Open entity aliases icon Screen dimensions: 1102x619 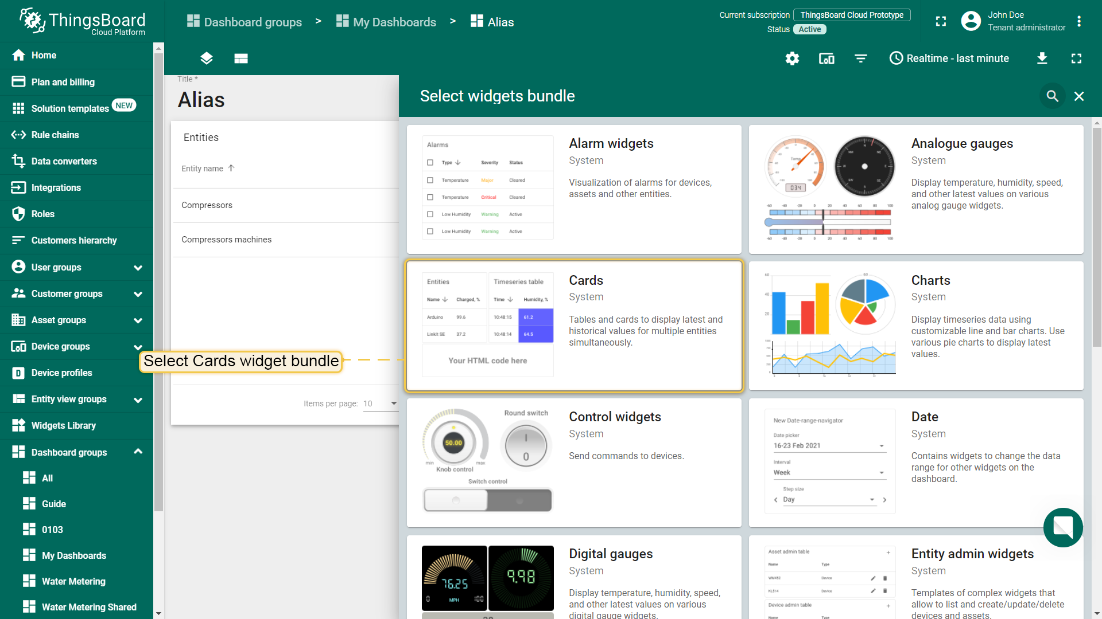tap(826, 58)
